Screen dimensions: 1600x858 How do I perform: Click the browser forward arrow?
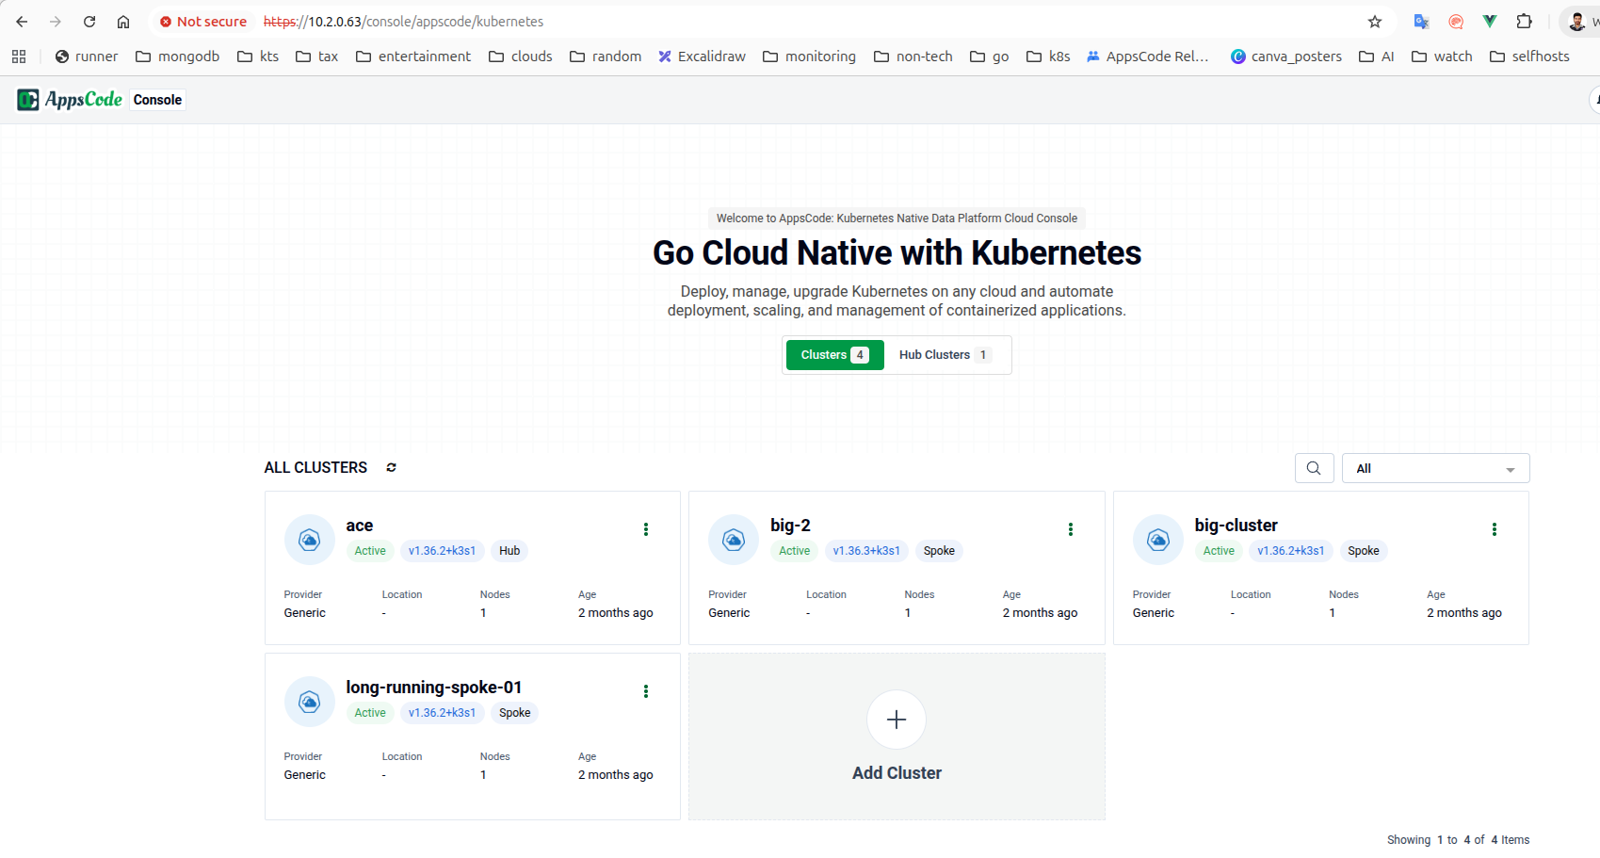tap(56, 22)
